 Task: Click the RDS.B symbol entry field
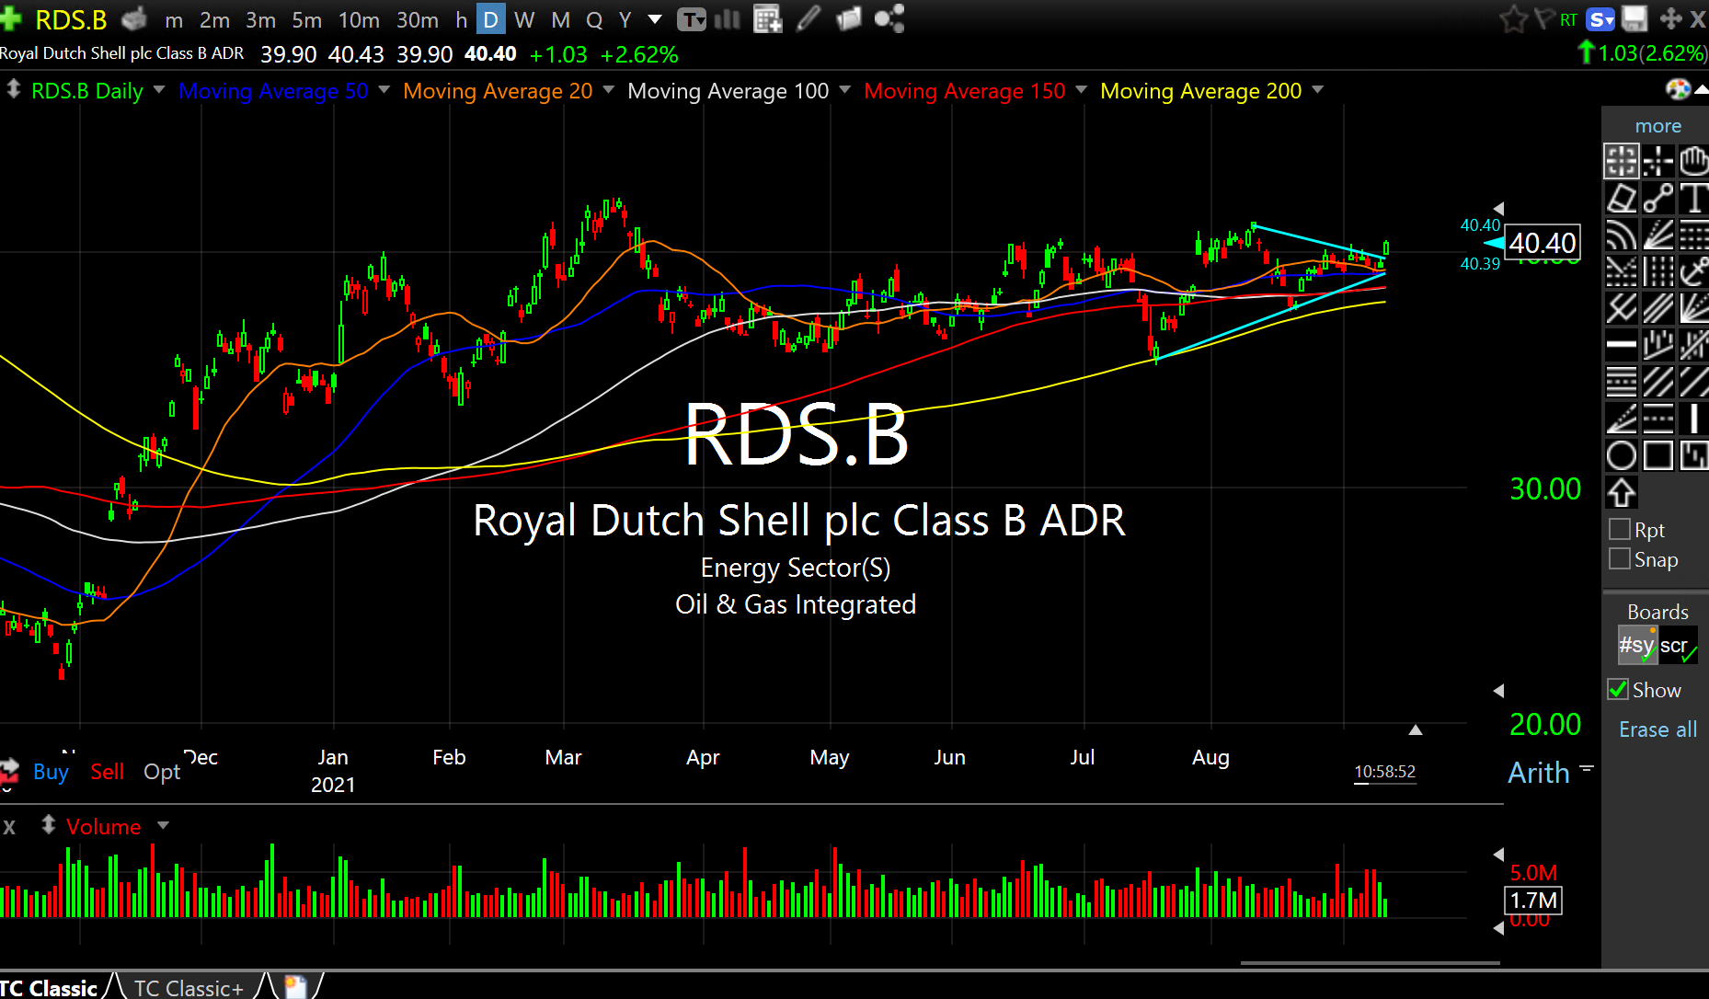click(x=71, y=19)
